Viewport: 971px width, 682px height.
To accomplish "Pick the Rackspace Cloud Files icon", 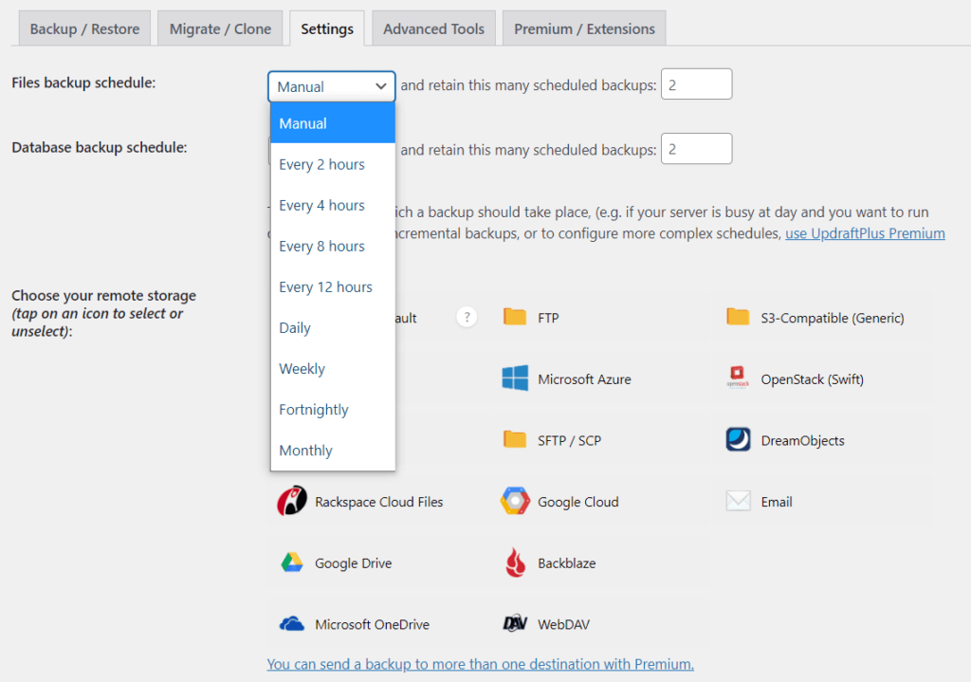I will coord(292,501).
